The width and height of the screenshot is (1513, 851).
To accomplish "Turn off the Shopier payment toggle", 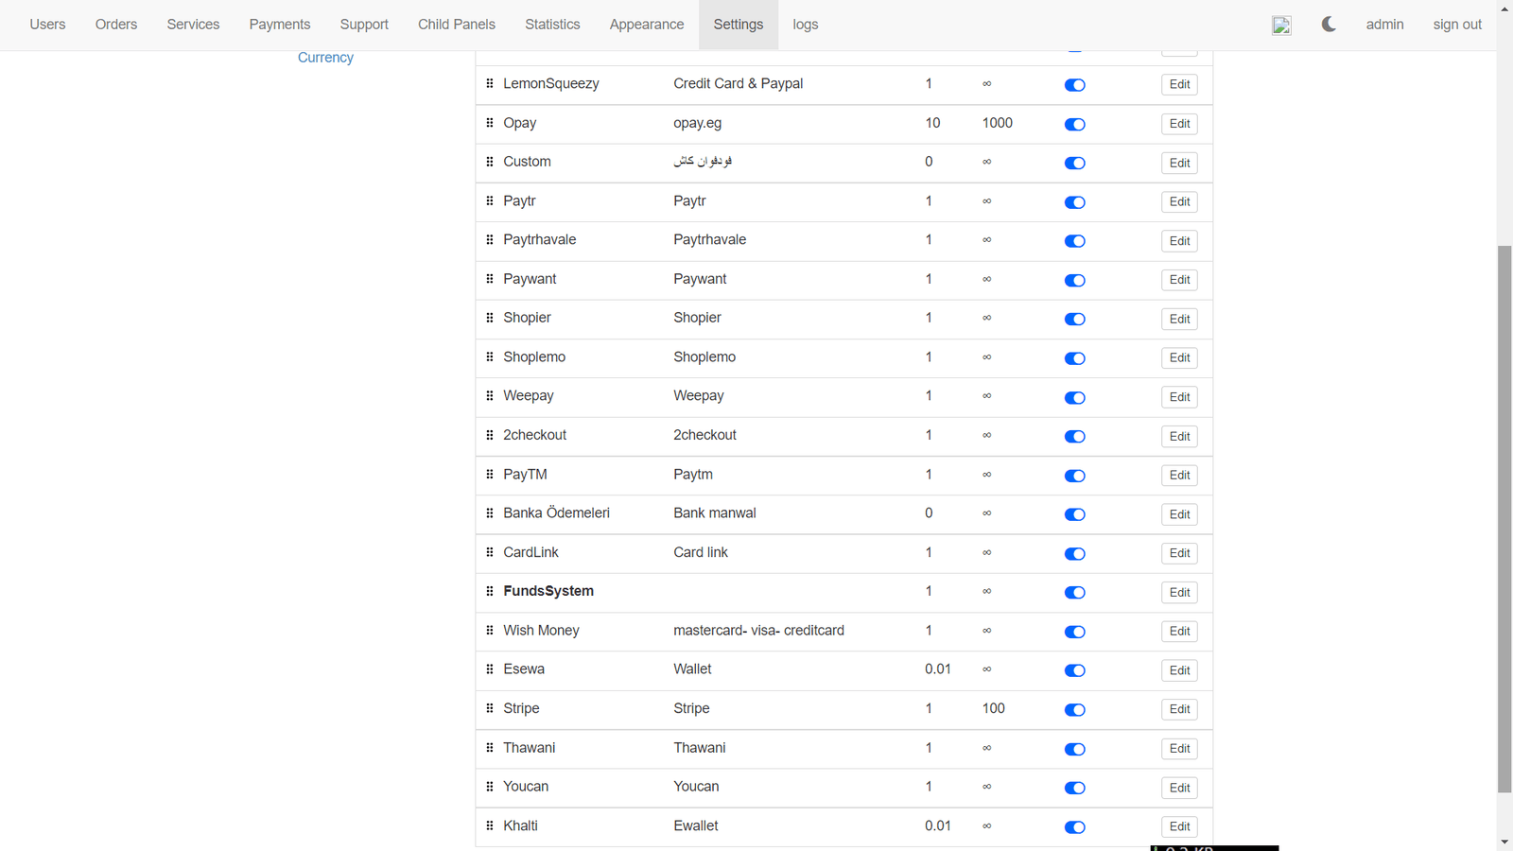I will [1074, 320].
